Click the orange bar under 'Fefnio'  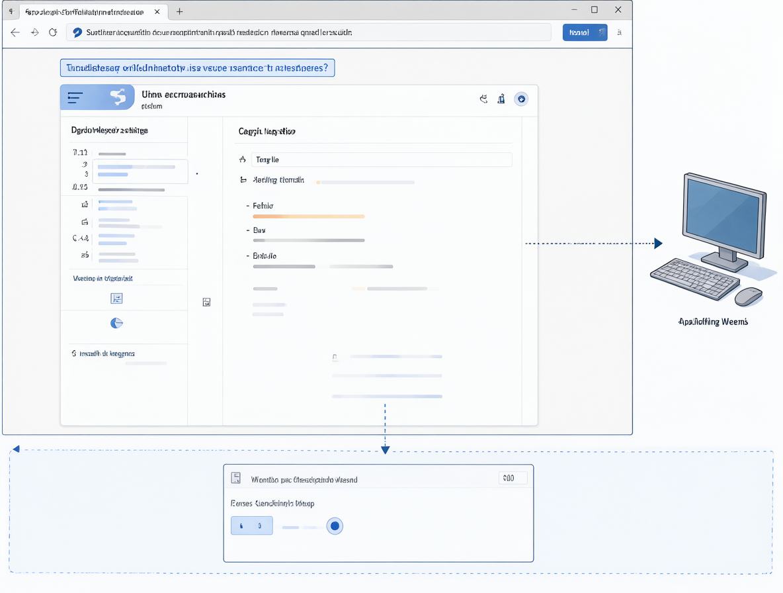[x=309, y=216]
